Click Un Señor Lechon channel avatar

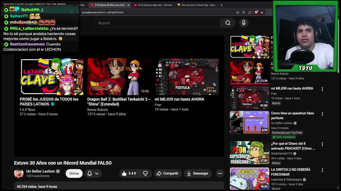pos(19,173)
